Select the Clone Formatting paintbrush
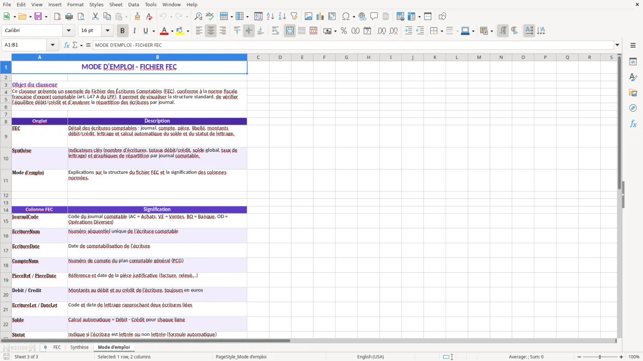This screenshot has width=643, height=361. click(x=138, y=17)
